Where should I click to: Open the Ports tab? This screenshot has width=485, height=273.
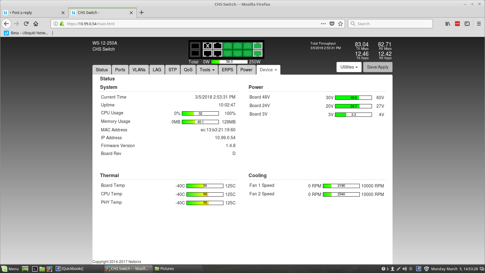click(x=120, y=70)
